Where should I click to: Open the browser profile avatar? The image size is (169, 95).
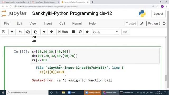click(x=162, y=6)
